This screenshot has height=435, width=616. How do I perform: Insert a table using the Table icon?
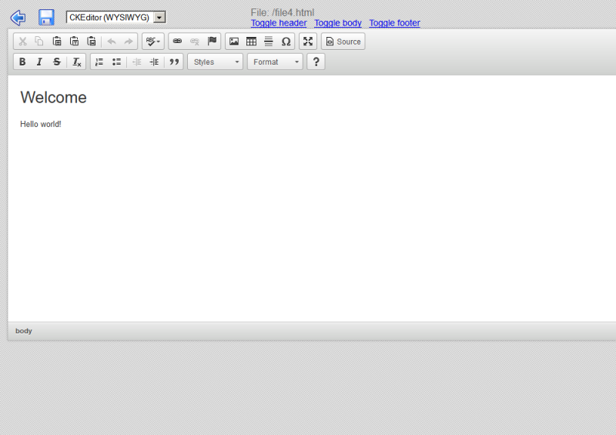251,42
